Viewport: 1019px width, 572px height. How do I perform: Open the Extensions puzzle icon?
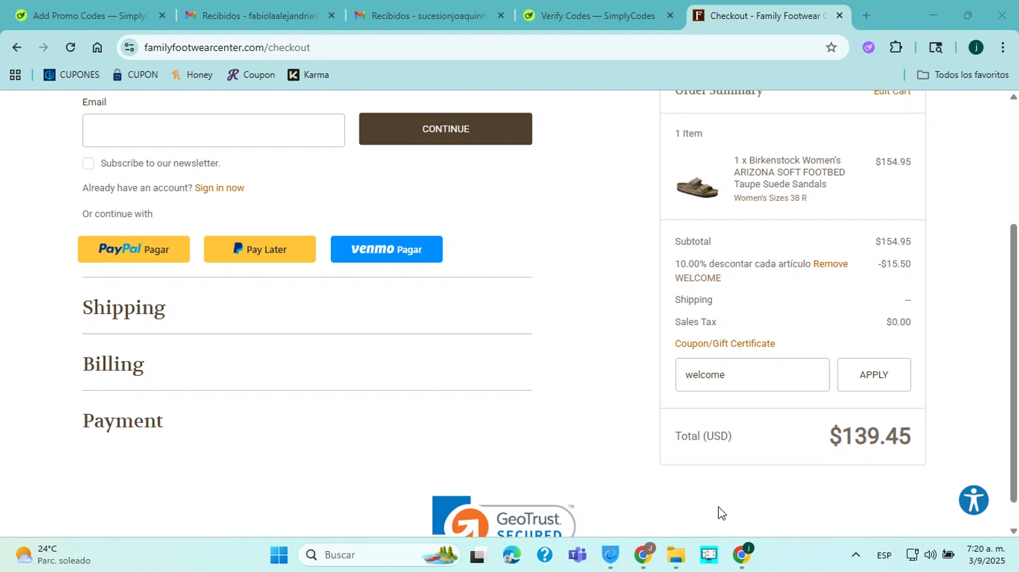(896, 47)
